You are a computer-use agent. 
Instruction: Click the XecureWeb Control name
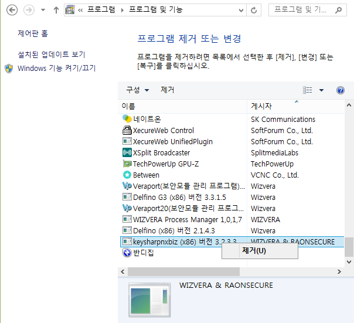164,131
